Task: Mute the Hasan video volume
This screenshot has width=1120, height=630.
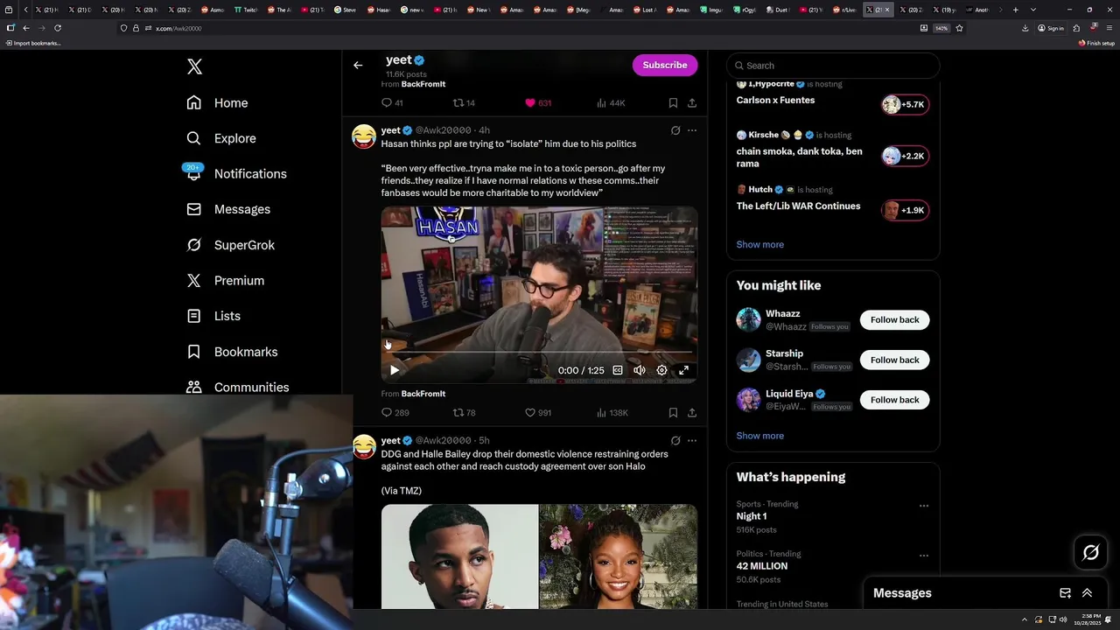Action: 640,370
